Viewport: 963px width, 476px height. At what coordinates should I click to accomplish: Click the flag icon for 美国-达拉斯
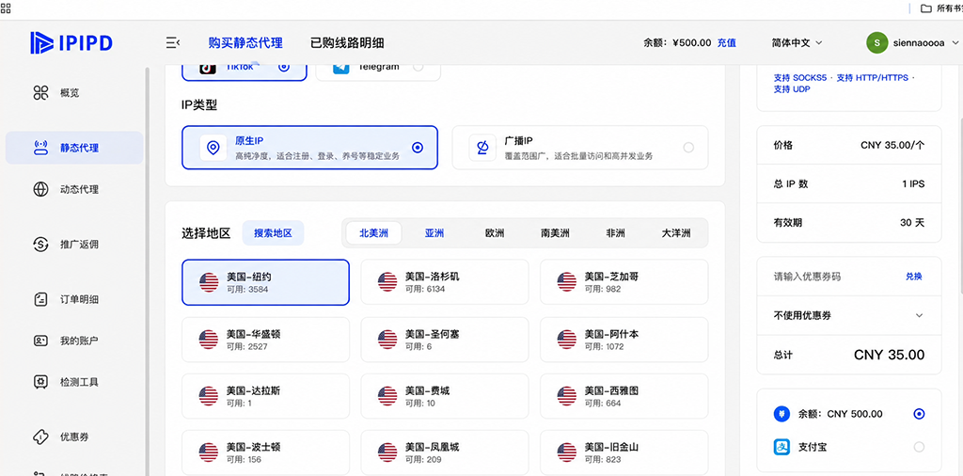209,396
